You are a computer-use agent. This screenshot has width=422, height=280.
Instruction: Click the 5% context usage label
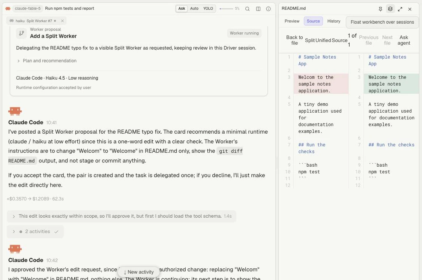click(237, 9)
